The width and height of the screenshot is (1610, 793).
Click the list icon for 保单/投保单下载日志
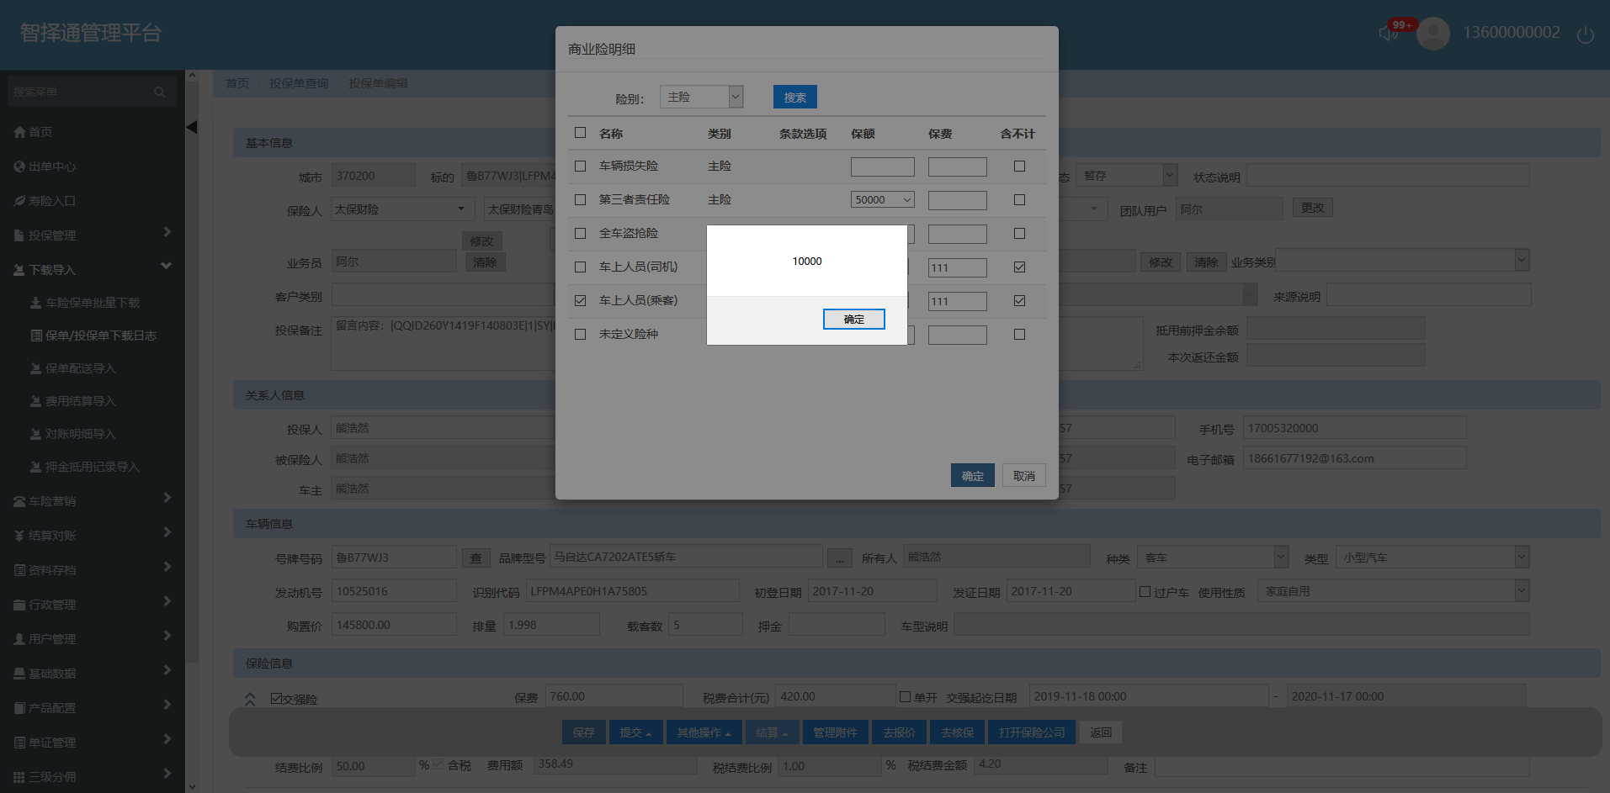(x=36, y=336)
